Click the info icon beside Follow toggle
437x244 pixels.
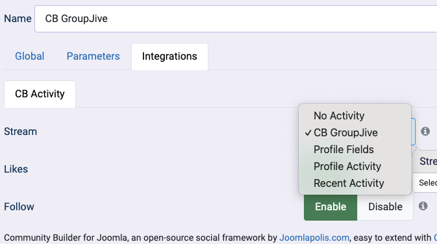click(423, 206)
